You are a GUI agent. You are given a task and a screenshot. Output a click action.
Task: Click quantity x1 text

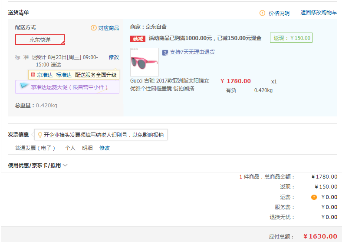274,82
